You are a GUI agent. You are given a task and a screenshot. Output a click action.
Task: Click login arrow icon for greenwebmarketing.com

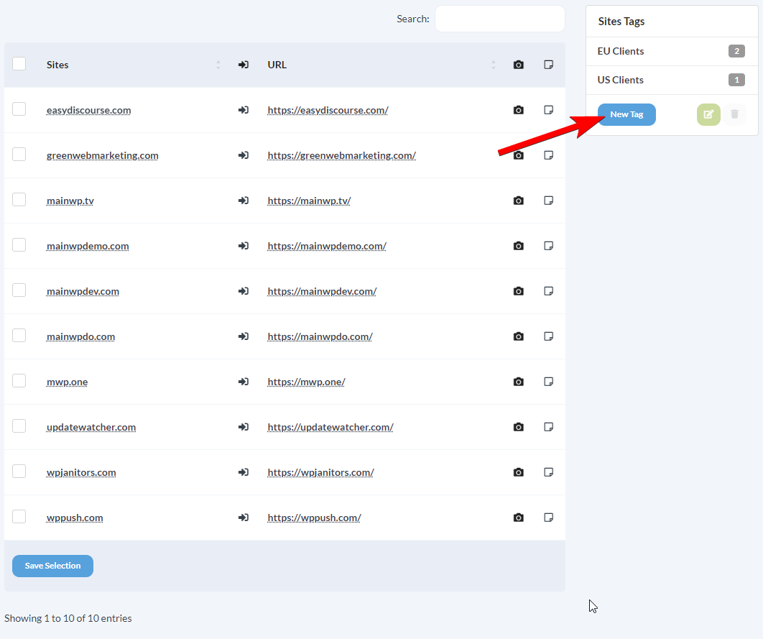244,155
